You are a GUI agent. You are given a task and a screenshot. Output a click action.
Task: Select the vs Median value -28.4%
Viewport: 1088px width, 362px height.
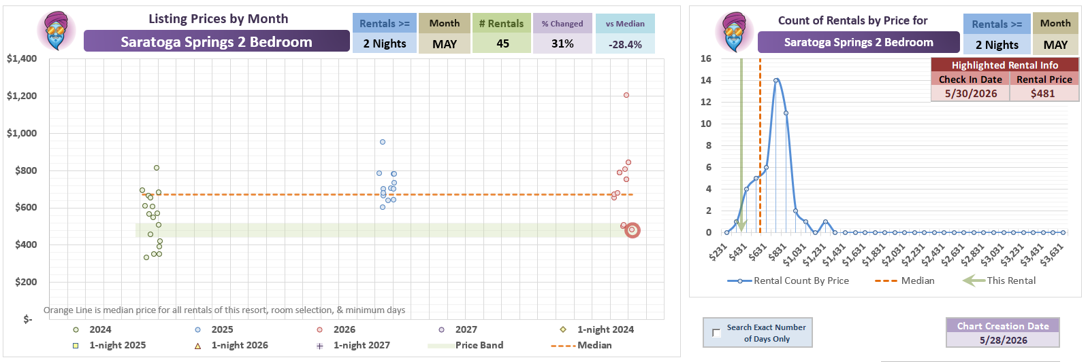click(x=625, y=44)
